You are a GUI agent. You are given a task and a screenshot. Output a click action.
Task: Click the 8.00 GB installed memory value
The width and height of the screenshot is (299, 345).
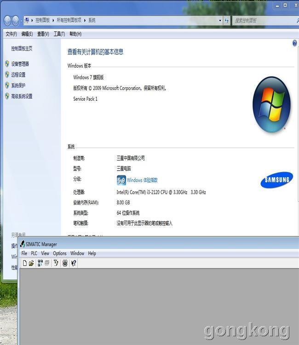pos(123,202)
